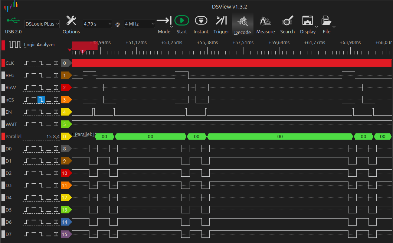This screenshot has width=393, height=243.
Task: Open the 4 MHz sample rate dropdown
Action: (140, 24)
